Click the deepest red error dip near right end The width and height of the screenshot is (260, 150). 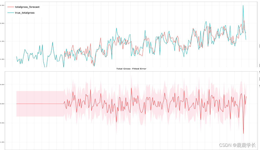[243, 133]
